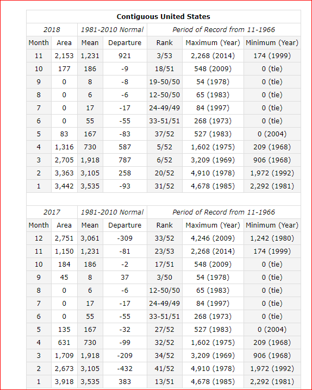The image size is (312, 390).
Task: Click 2017 January rank 13/51
Action: coord(165,381)
